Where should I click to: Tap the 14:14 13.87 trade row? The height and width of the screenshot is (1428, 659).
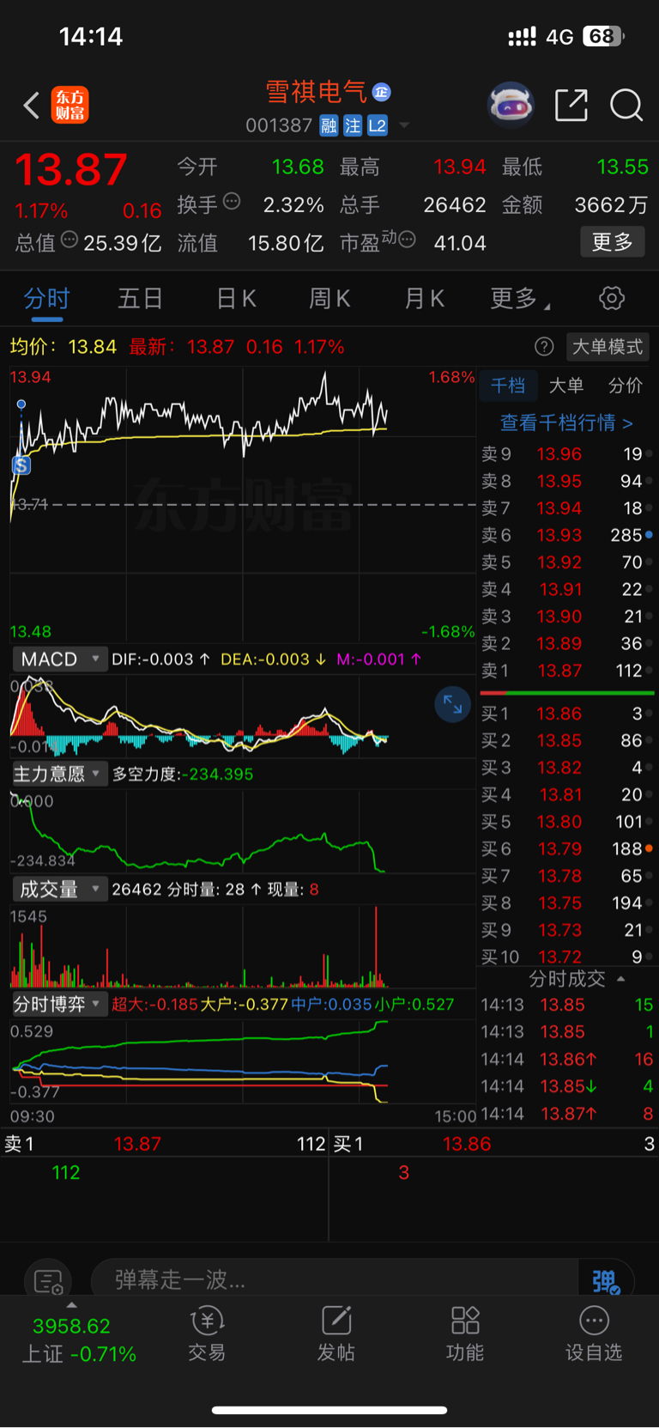click(x=566, y=1114)
